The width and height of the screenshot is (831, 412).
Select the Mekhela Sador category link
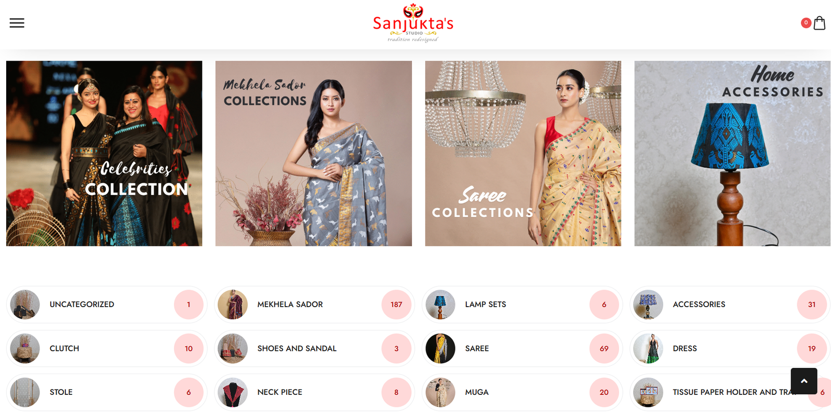click(290, 305)
